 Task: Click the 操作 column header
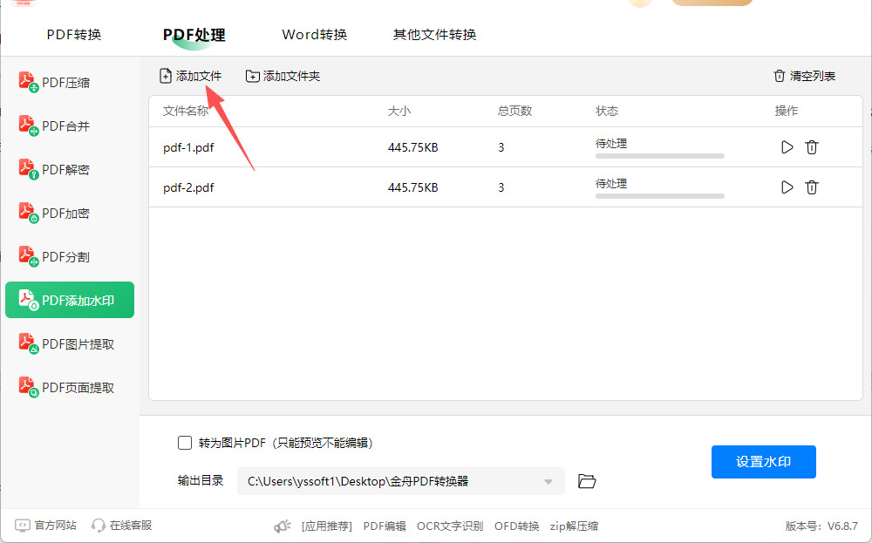click(x=787, y=112)
